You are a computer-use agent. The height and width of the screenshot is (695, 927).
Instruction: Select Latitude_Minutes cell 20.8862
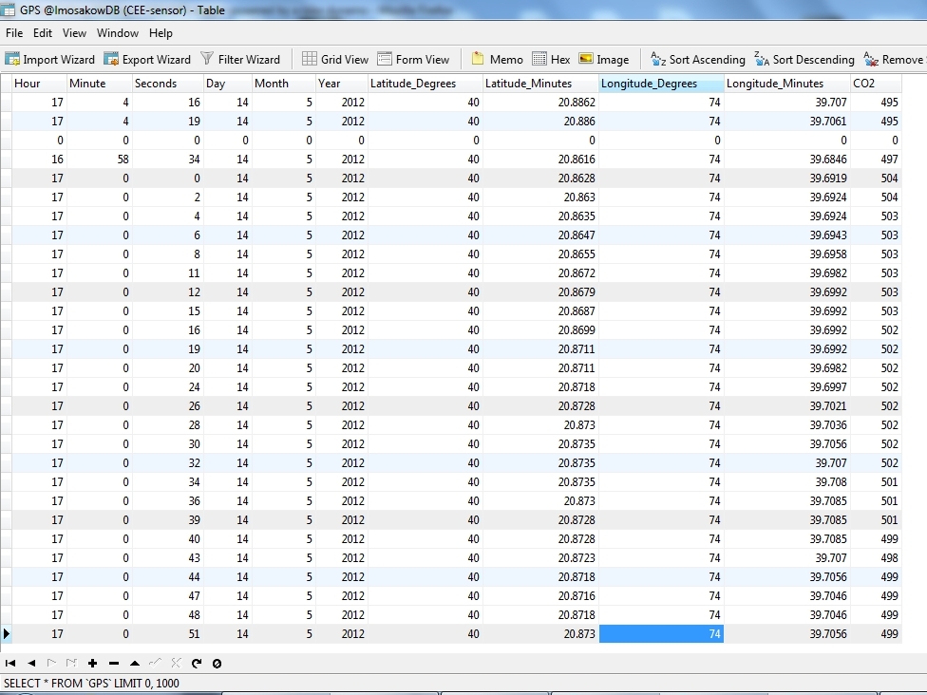click(x=541, y=103)
